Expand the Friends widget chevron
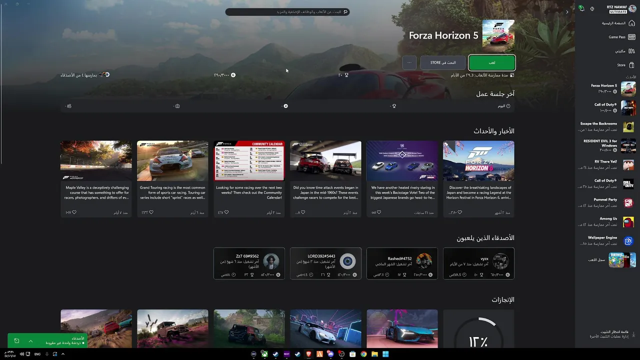The height and width of the screenshot is (360, 640). tap(30, 341)
